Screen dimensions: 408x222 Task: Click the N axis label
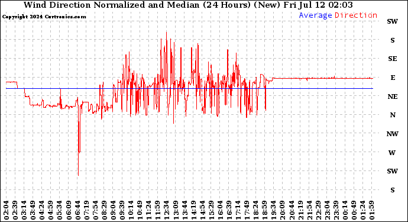[x=393, y=115]
